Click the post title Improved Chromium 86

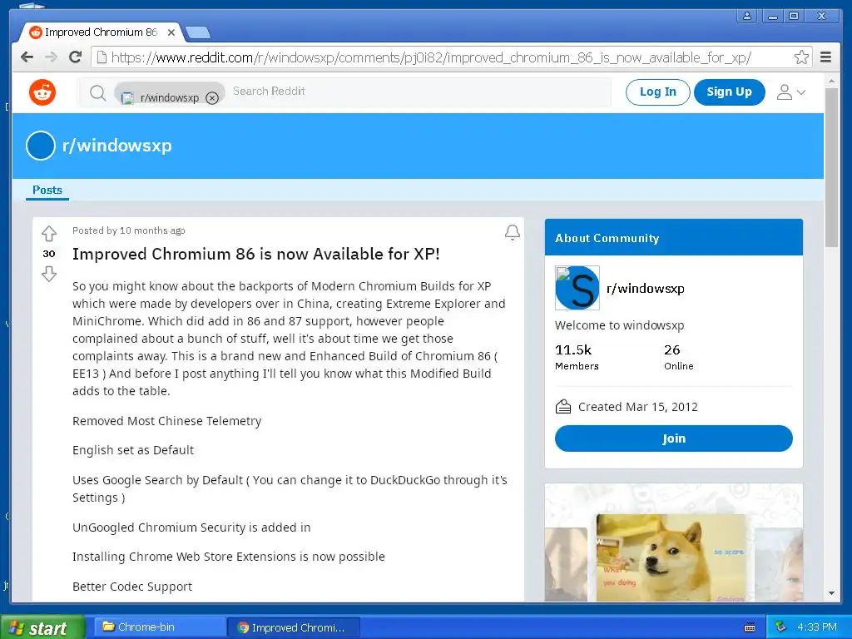[x=256, y=254]
